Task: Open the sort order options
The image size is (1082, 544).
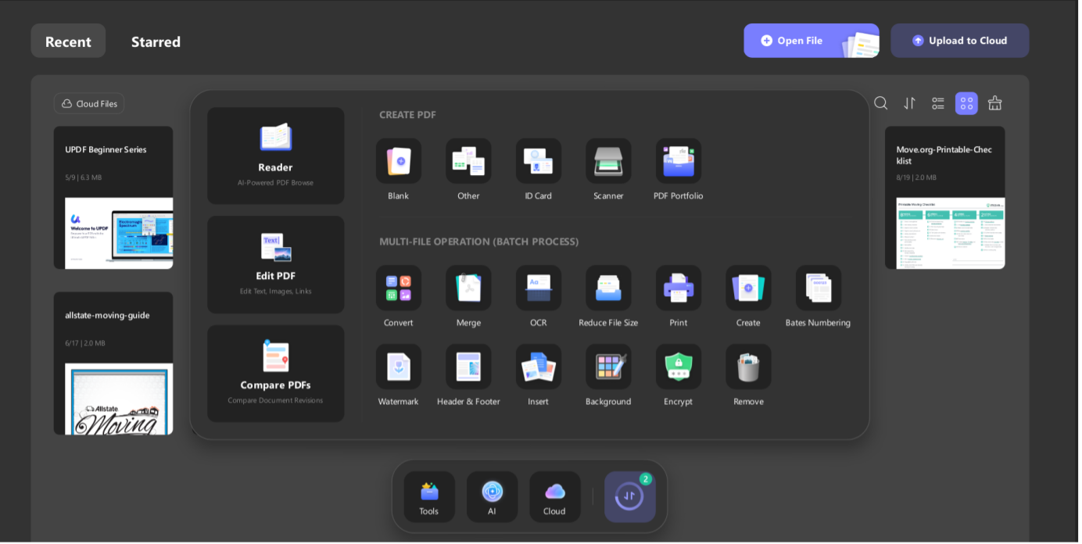Action: click(909, 103)
